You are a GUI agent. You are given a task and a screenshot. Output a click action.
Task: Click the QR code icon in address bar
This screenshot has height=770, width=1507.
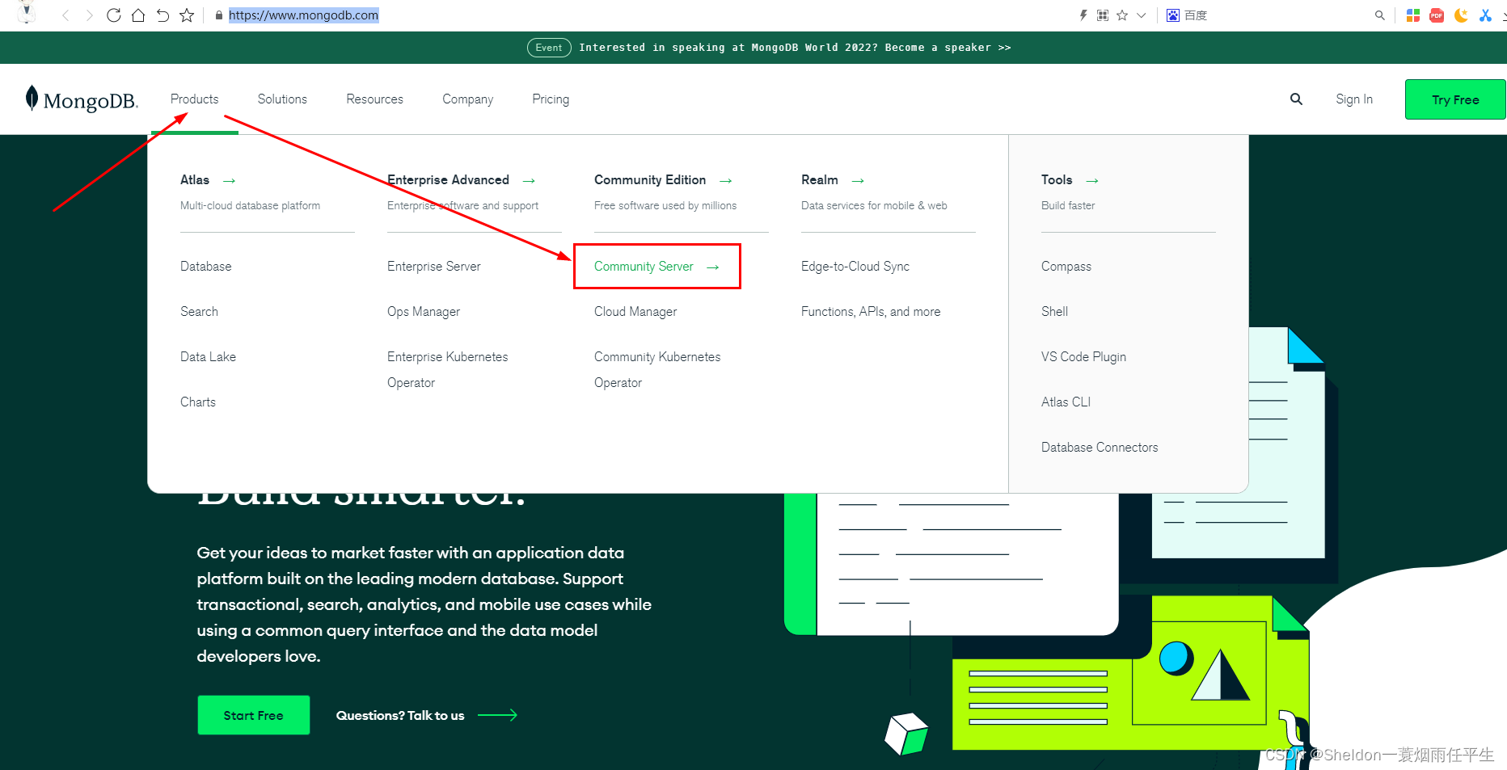pos(1103,15)
